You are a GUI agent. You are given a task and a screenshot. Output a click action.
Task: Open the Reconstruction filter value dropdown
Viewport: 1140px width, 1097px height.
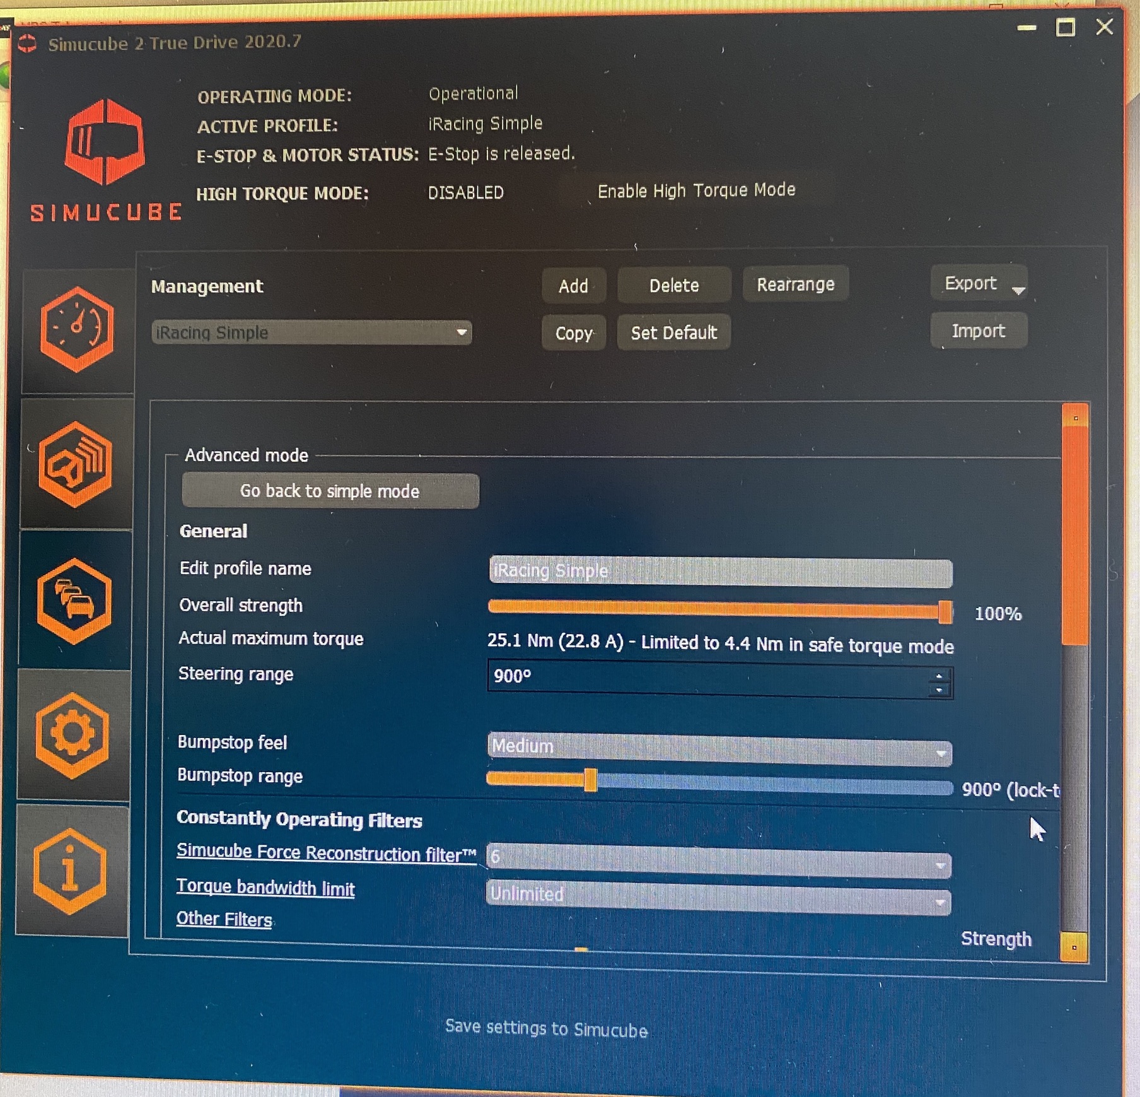tap(719, 860)
